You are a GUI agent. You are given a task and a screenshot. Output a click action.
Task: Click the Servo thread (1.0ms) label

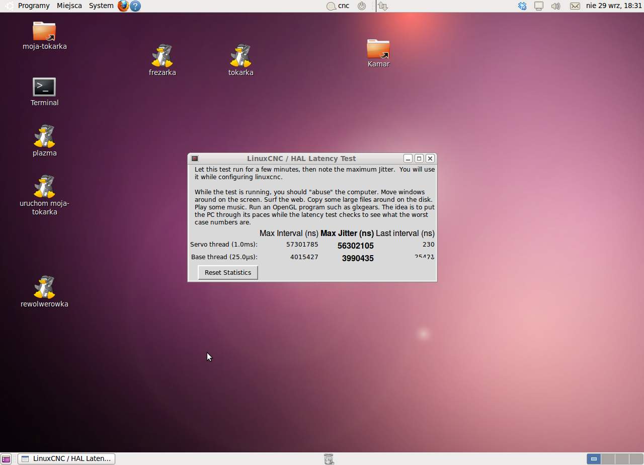[x=224, y=245]
